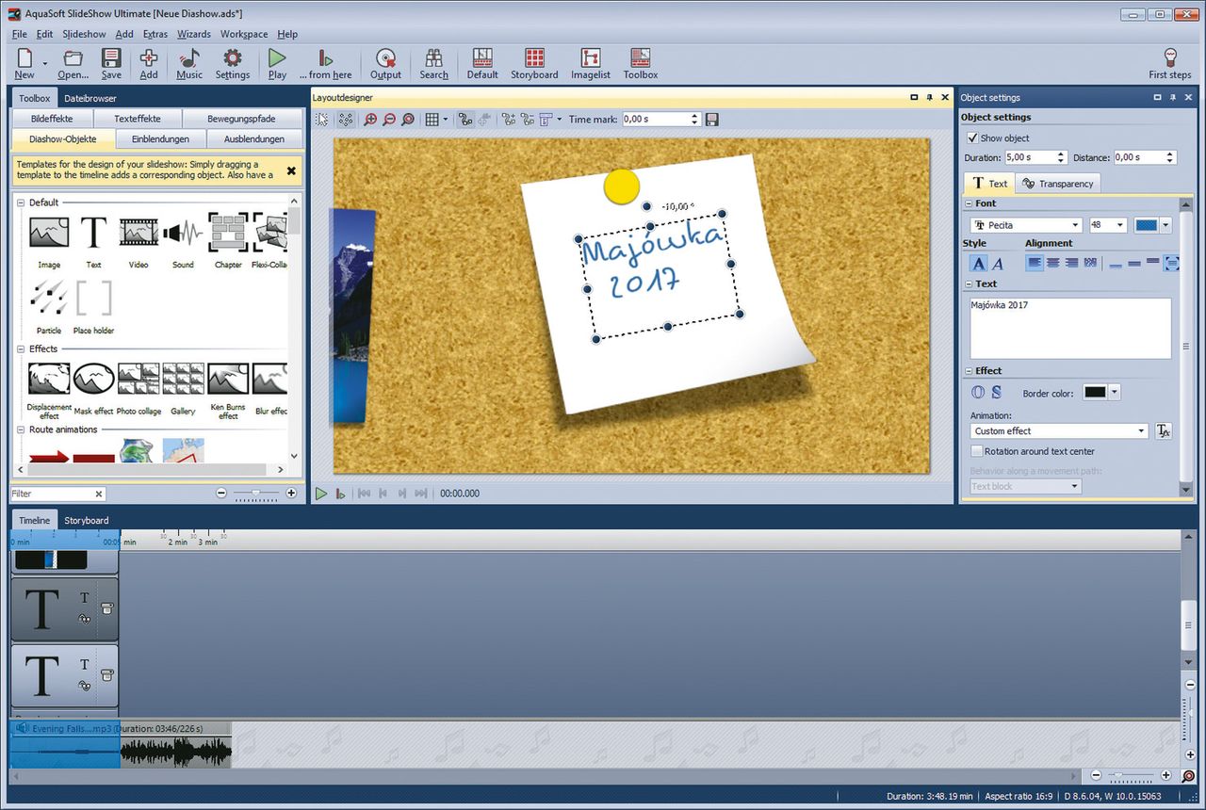Switch to the Transparency tab
Viewport: 1206px width, 810px height.
1057,184
